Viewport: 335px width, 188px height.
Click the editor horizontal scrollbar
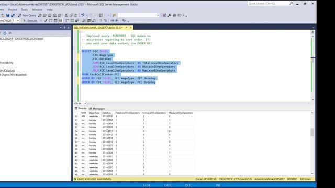click(x=199, y=103)
